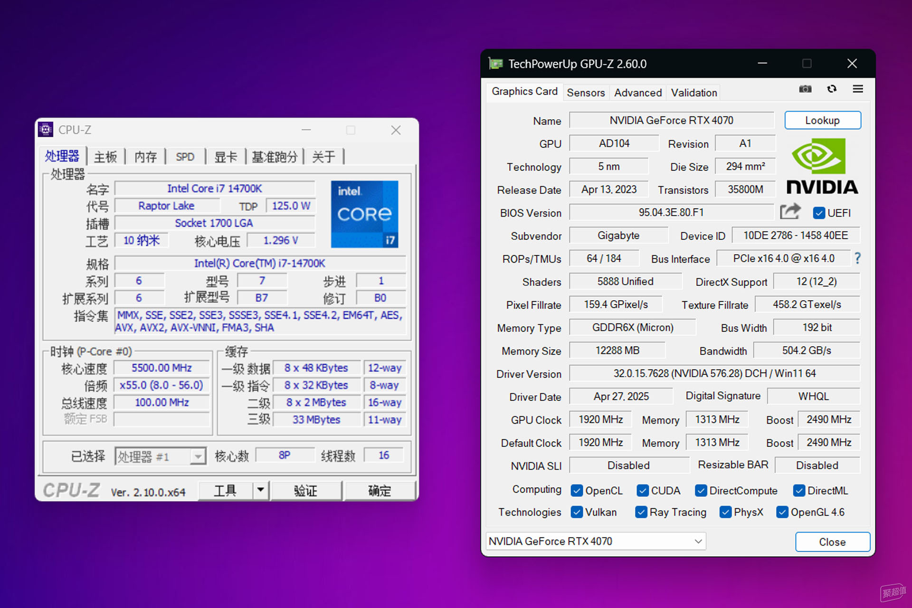
Task: Open the 基准跑分 tab in CPU-Z
Action: (275, 157)
